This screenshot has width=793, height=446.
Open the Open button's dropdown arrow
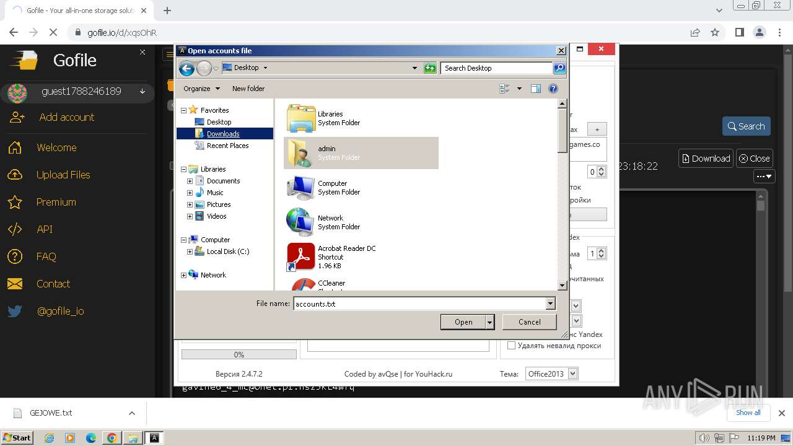tap(490, 322)
